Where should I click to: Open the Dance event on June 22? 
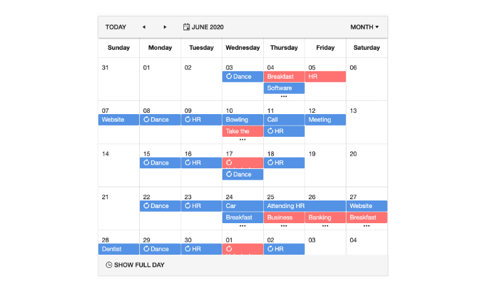tap(160, 206)
